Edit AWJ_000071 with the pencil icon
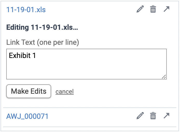180x132 pixels. click(140, 116)
